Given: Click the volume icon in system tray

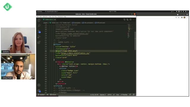Looking at the screenshot, I should click(x=181, y=12).
